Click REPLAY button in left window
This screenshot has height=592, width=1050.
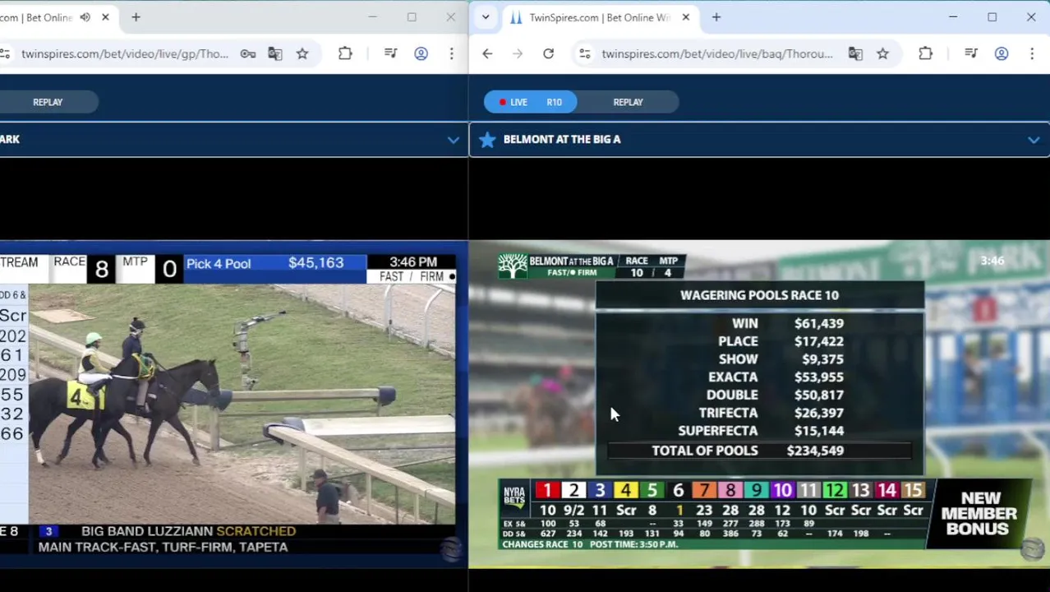48,102
